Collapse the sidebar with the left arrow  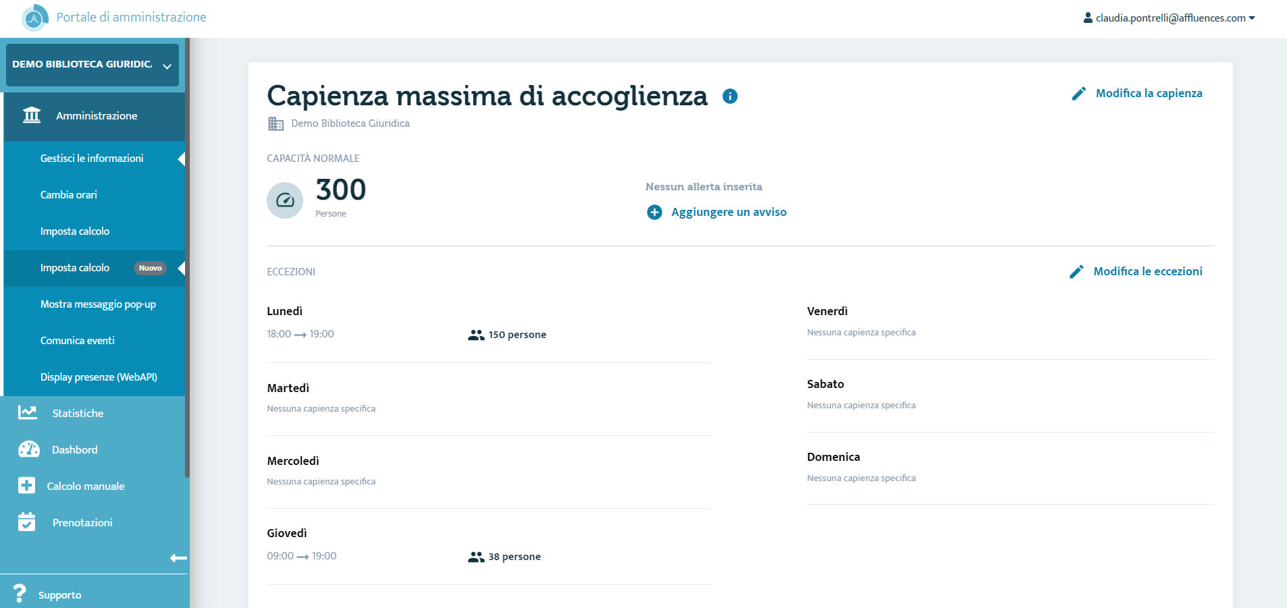(178, 558)
